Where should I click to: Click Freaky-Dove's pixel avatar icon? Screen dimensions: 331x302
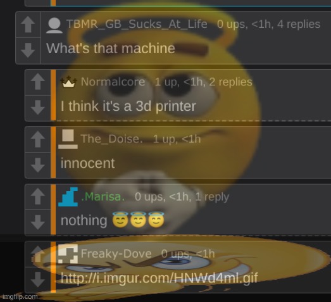(68, 254)
